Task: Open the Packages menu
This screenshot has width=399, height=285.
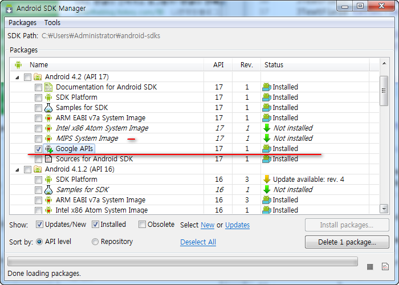Action: click(22, 23)
